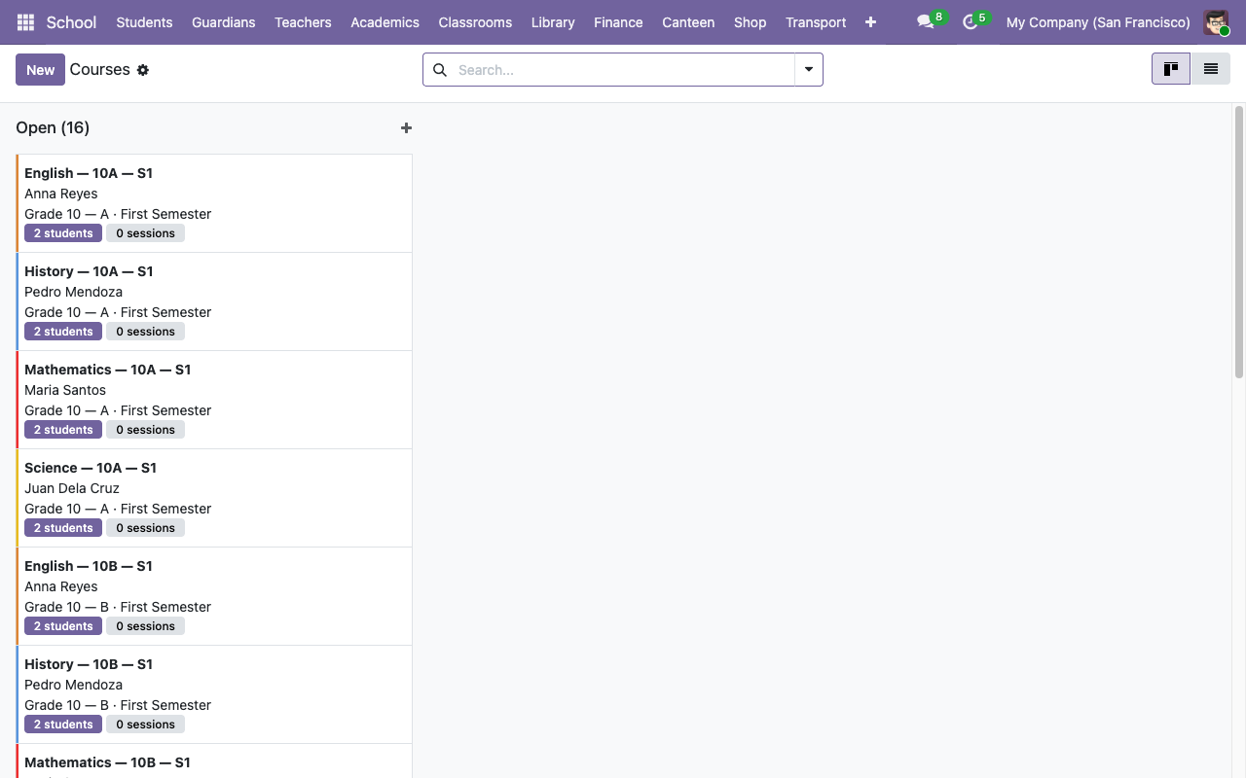1246x778 pixels.
Task: Click Maria Santos on the Mathematics 10A card
Action: pyautogui.click(x=65, y=390)
